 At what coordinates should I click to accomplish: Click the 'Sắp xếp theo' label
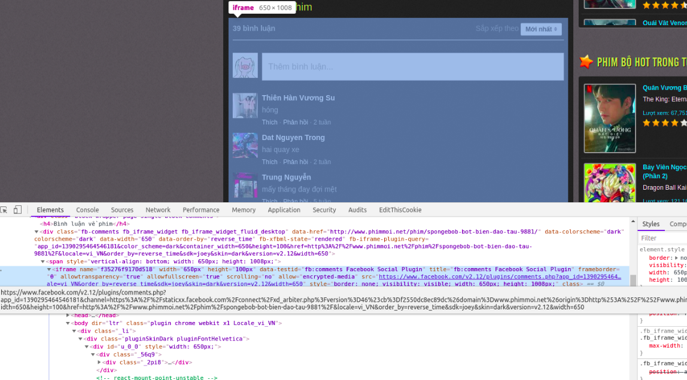point(497,29)
